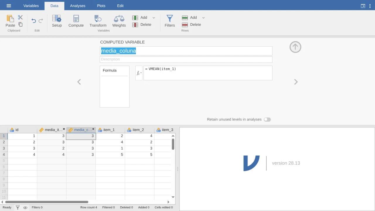Open the Analyses tab
375x211 pixels.
pyautogui.click(x=78, y=6)
